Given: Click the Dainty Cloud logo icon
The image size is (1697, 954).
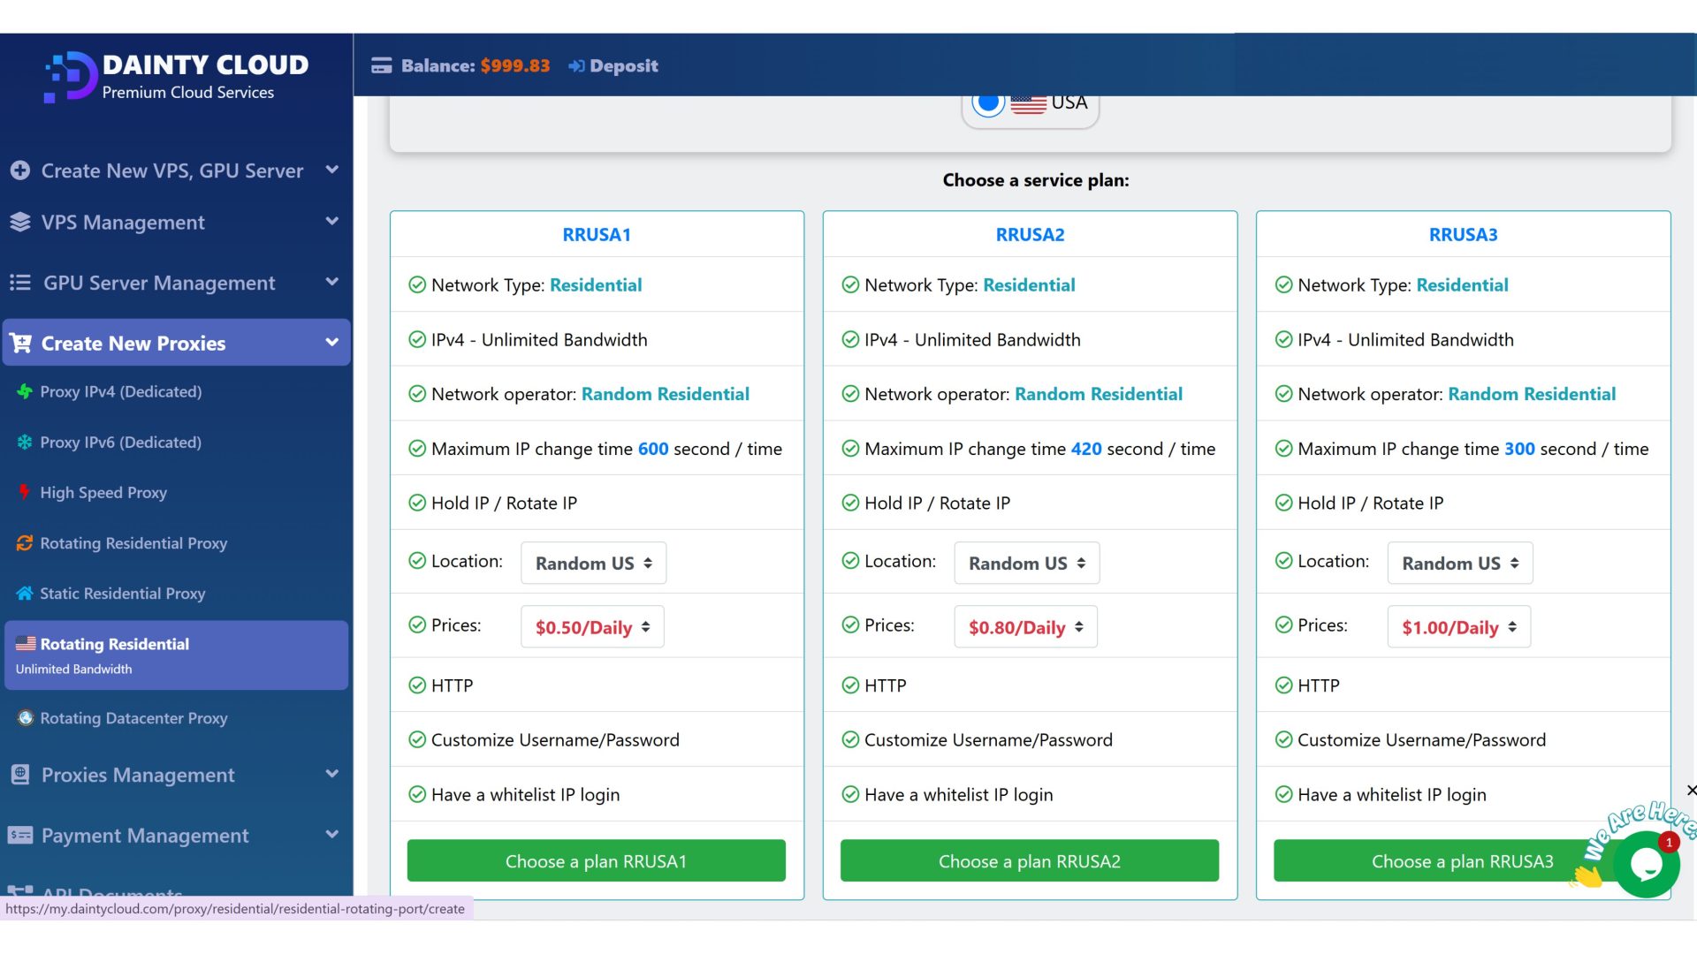Looking at the screenshot, I should point(71,77).
